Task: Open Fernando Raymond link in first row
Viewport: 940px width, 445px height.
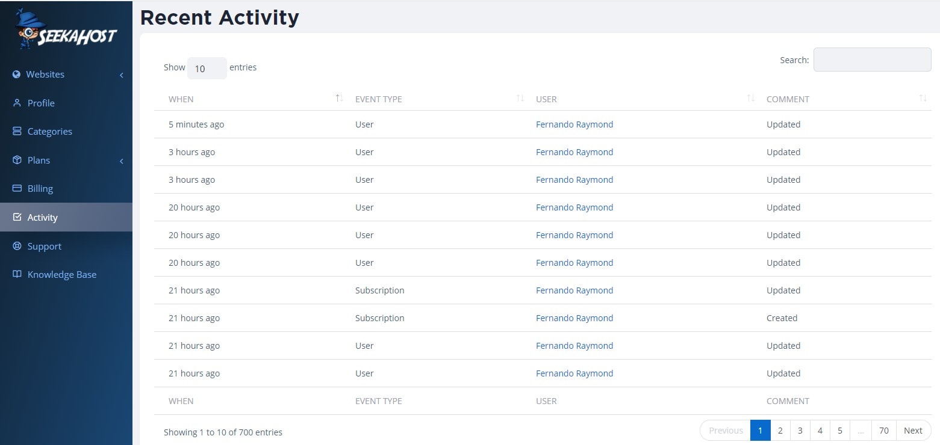Action: [x=574, y=124]
